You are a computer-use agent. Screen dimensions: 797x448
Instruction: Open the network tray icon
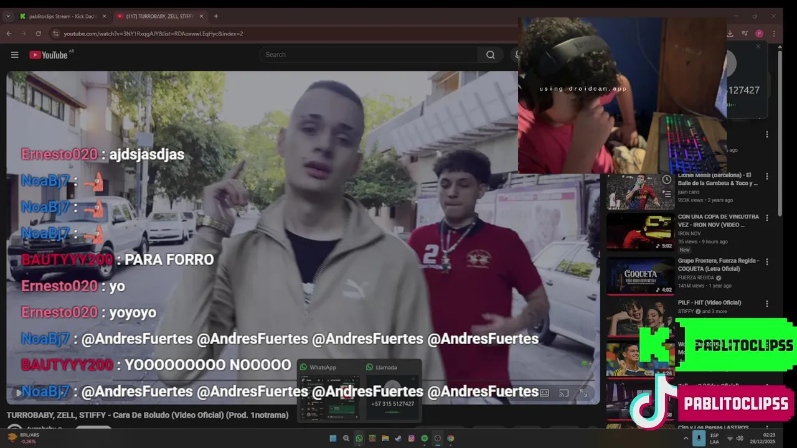(730, 438)
